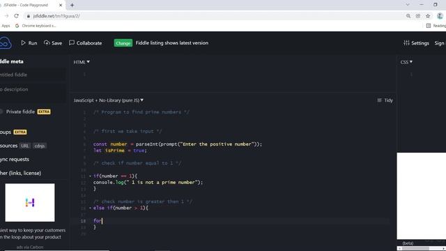The height and width of the screenshot is (251, 446).
Task: Open the Other (links, license) section
Action: [x=20, y=173]
